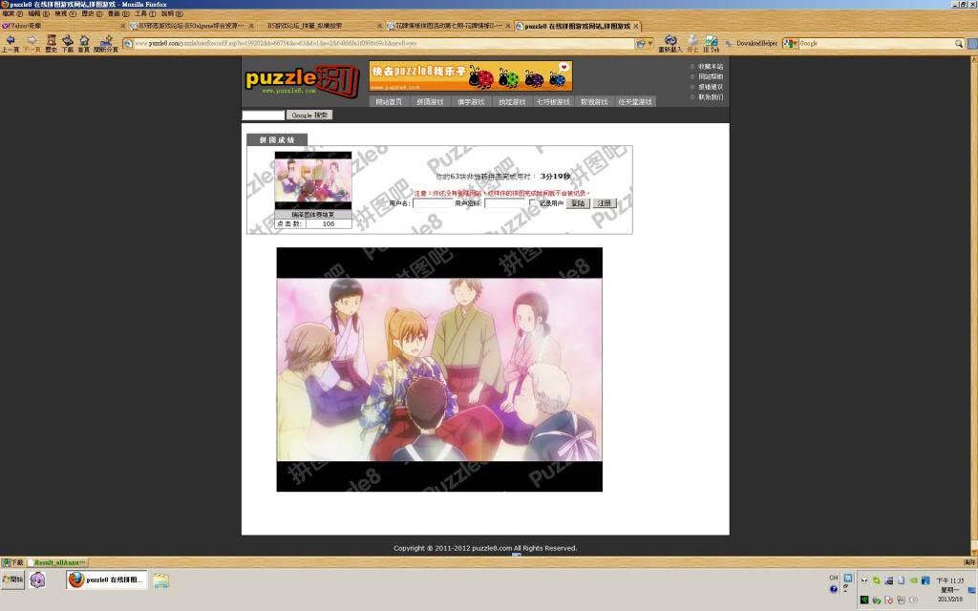Go back with the 上一頁 arrow
Viewport: 978px width, 611px height.
[10, 43]
